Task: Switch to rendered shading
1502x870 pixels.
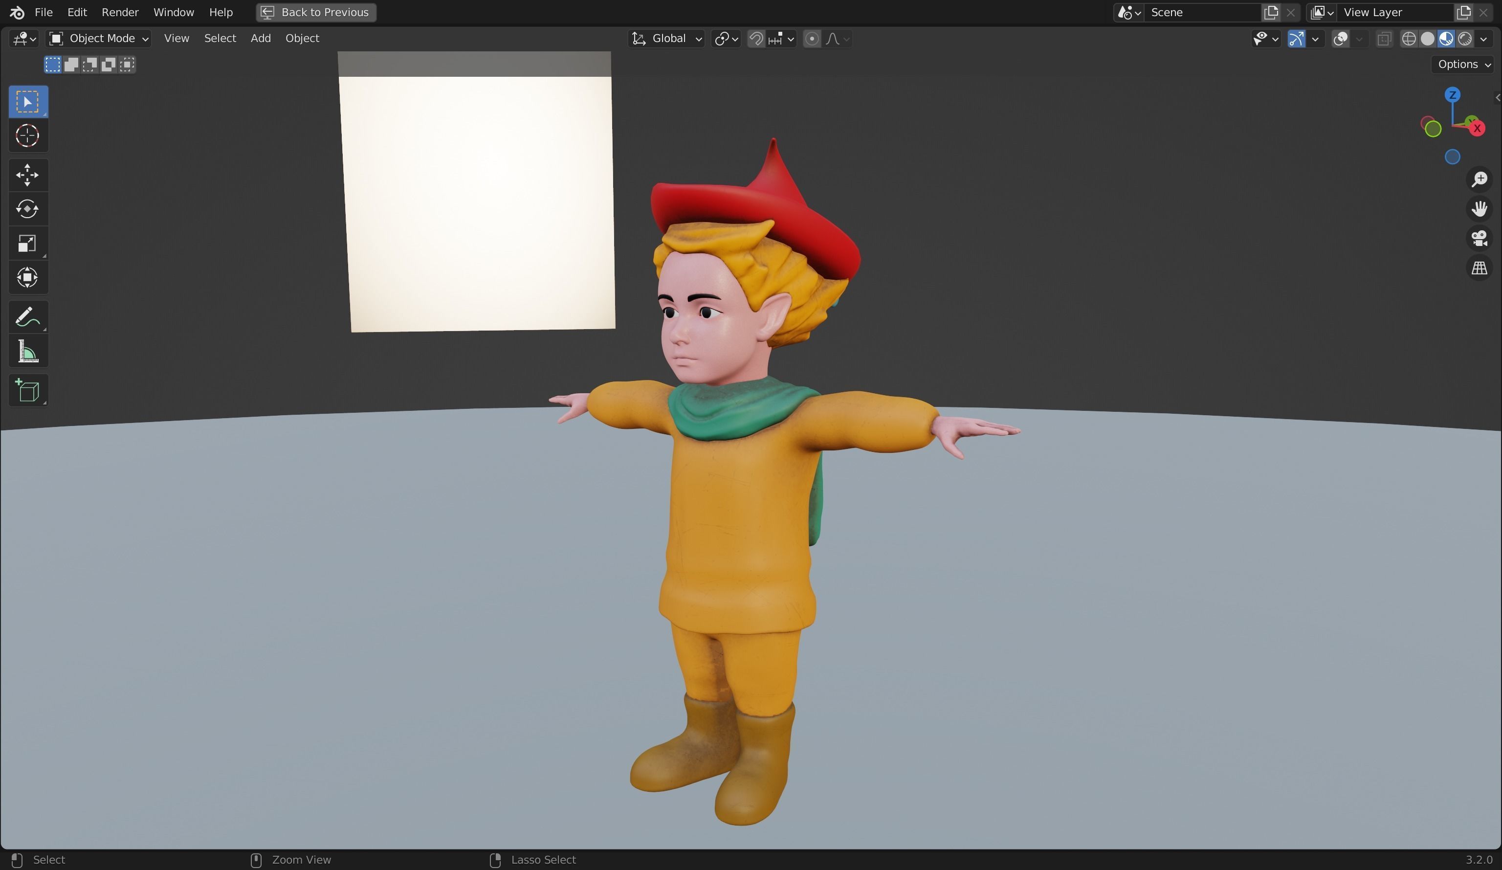Action: pos(1464,39)
